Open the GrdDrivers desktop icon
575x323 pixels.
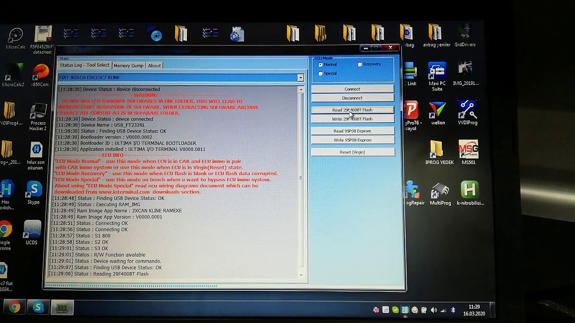pyautogui.click(x=465, y=36)
